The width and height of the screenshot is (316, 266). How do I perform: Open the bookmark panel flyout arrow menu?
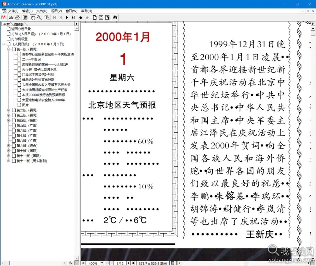76,24
